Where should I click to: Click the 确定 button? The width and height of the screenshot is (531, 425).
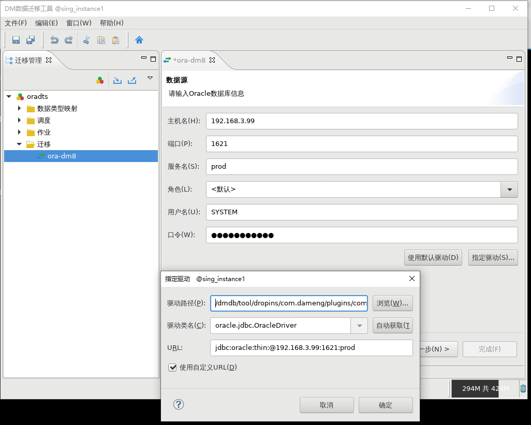(386, 405)
